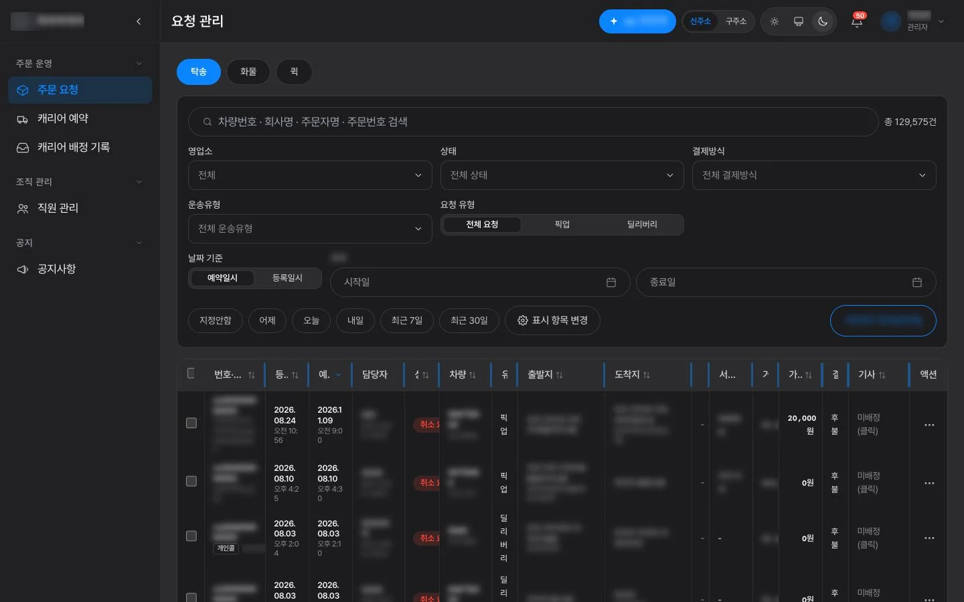Switch to the 퀵 tab
This screenshot has height=602, width=964.
pos(294,72)
